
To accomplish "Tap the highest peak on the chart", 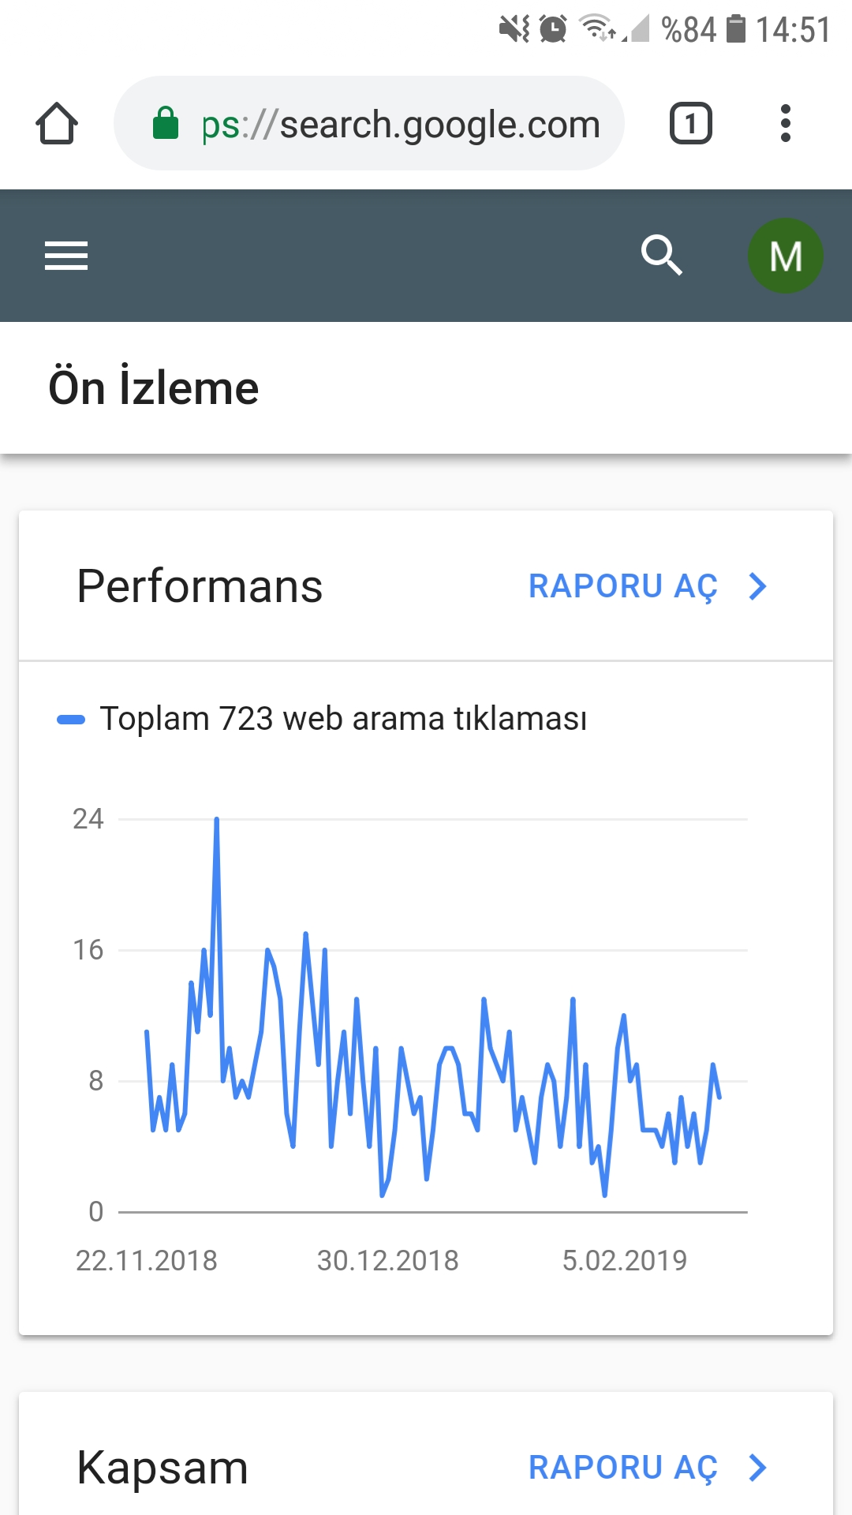I will coord(216,820).
